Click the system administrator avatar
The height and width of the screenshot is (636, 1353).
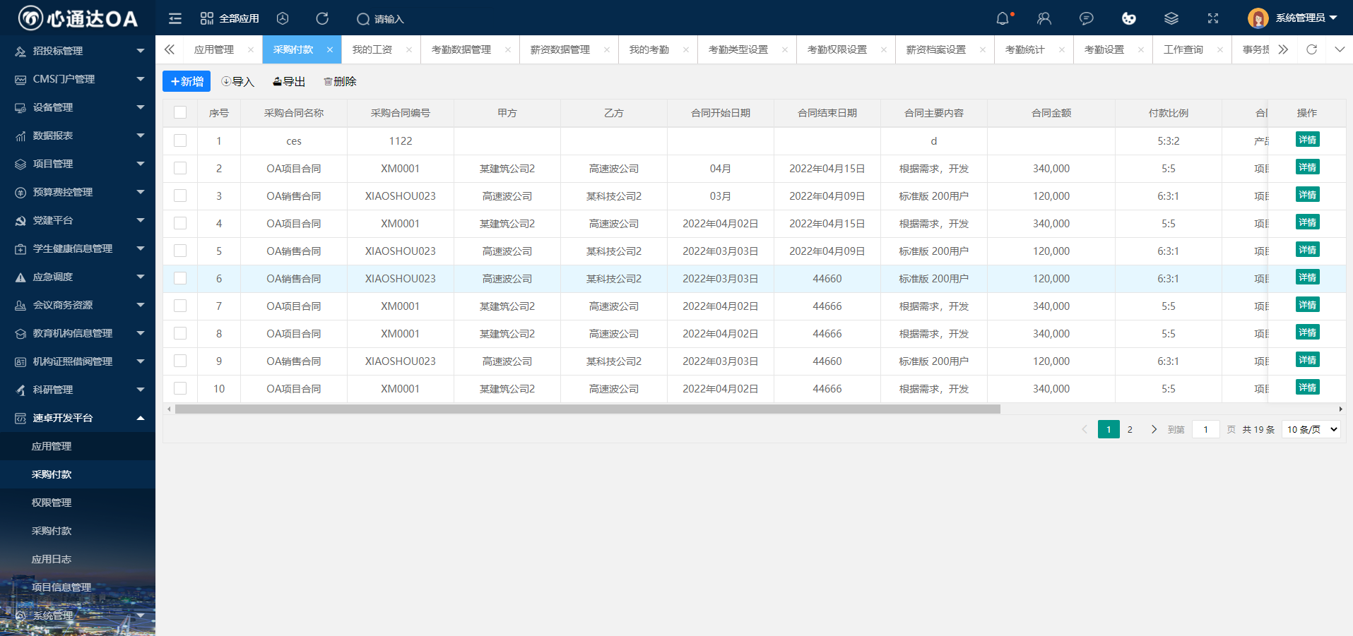point(1258,18)
